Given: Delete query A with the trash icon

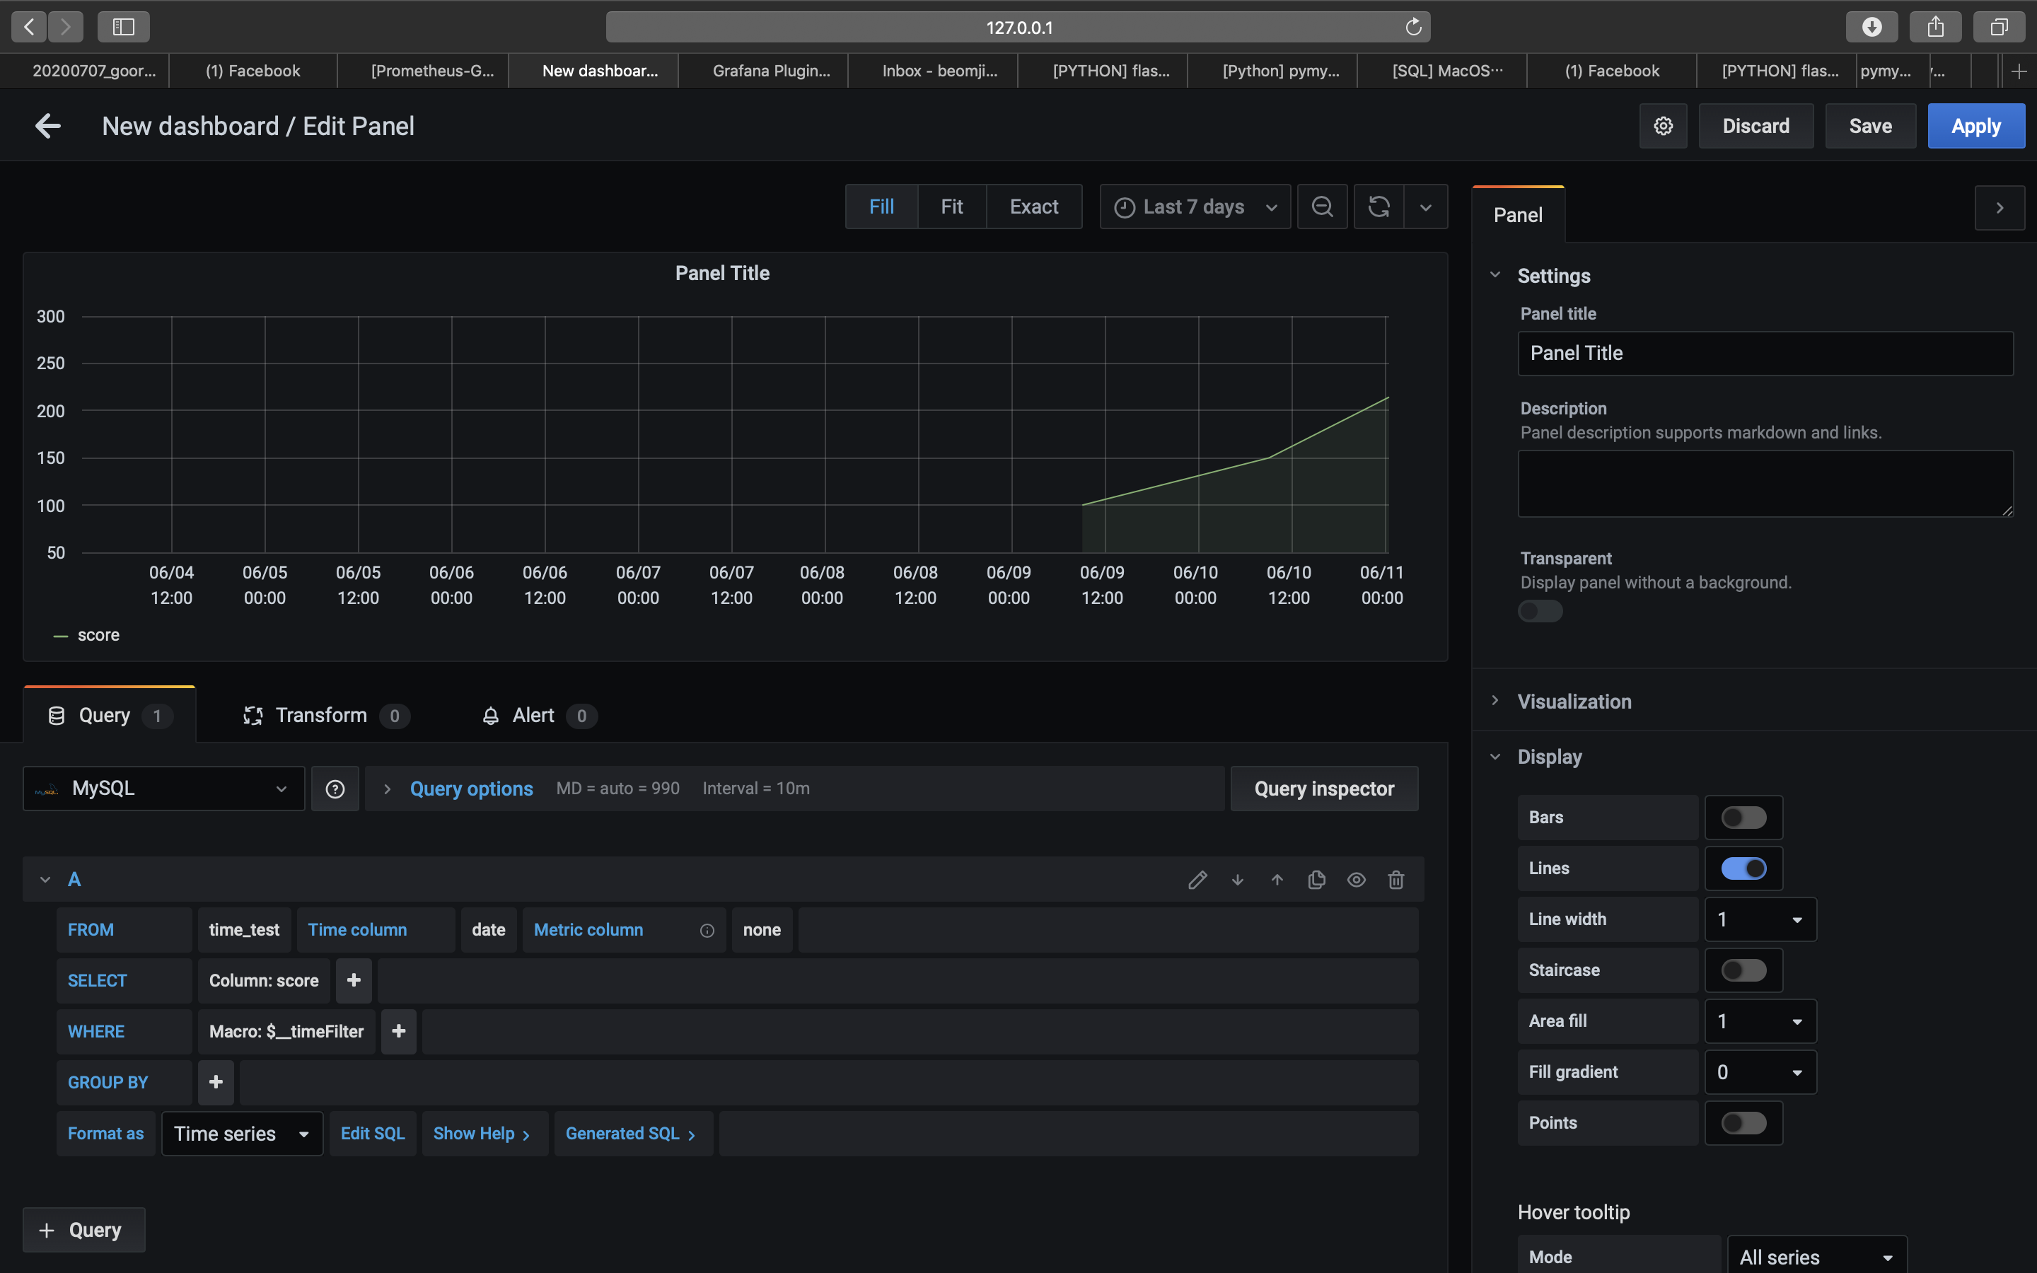Looking at the screenshot, I should [x=1395, y=880].
